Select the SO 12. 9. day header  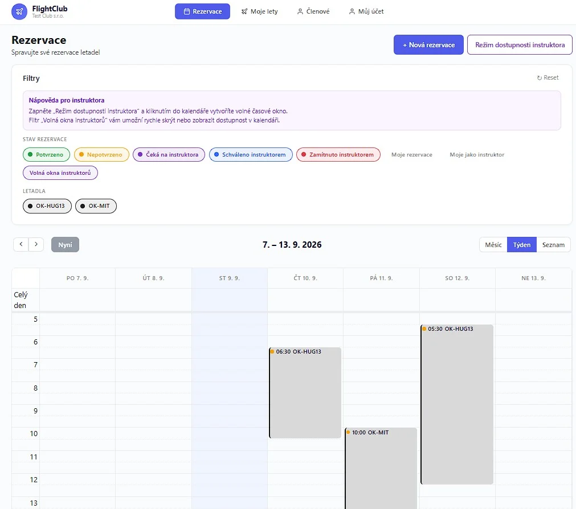point(457,278)
